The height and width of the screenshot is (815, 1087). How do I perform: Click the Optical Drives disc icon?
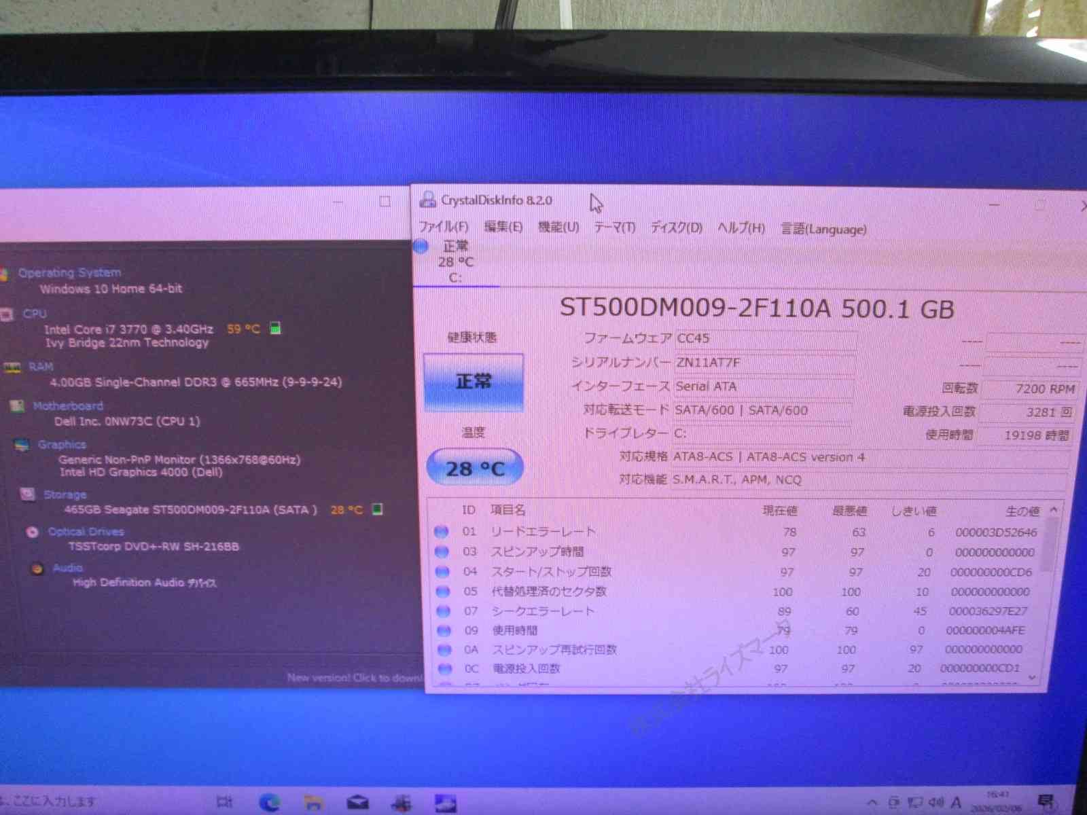(x=32, y=532)
